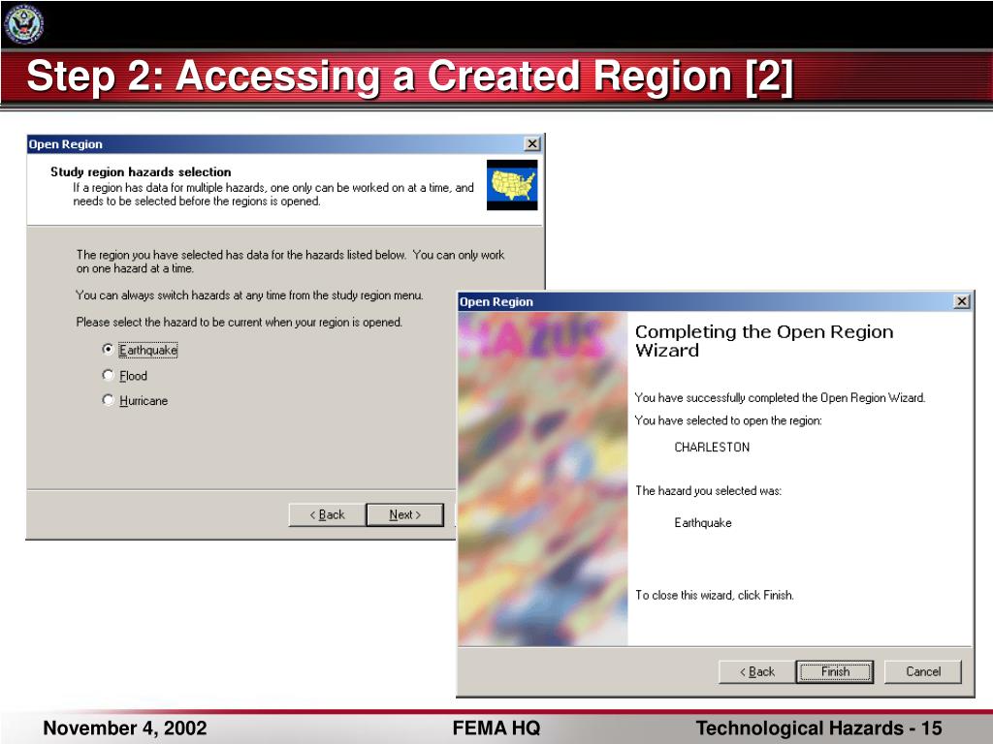This screenshot has height=744, width=993.
Task: Click the slide title 'Step 2: Accessing a Created Region [2]'
Action: click(x=410, y=77)
